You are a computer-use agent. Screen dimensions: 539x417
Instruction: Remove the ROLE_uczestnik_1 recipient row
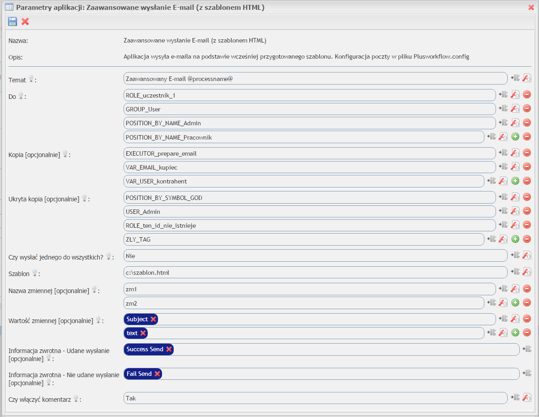tap(527, 94)
